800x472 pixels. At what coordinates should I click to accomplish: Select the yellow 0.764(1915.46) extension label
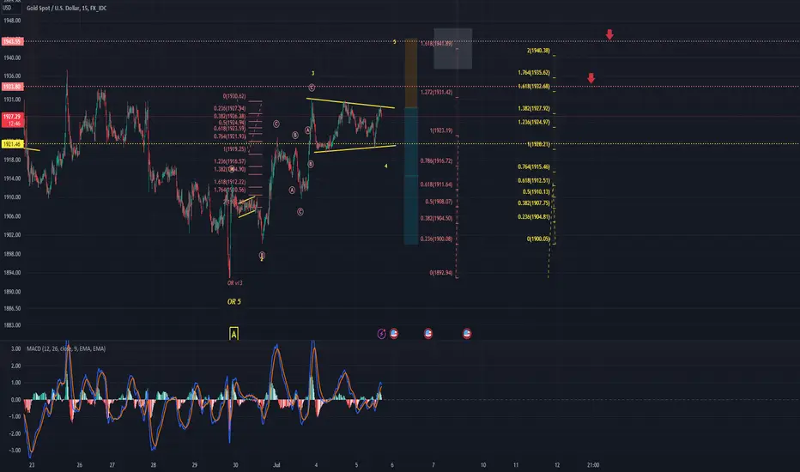tap(534, 166)
